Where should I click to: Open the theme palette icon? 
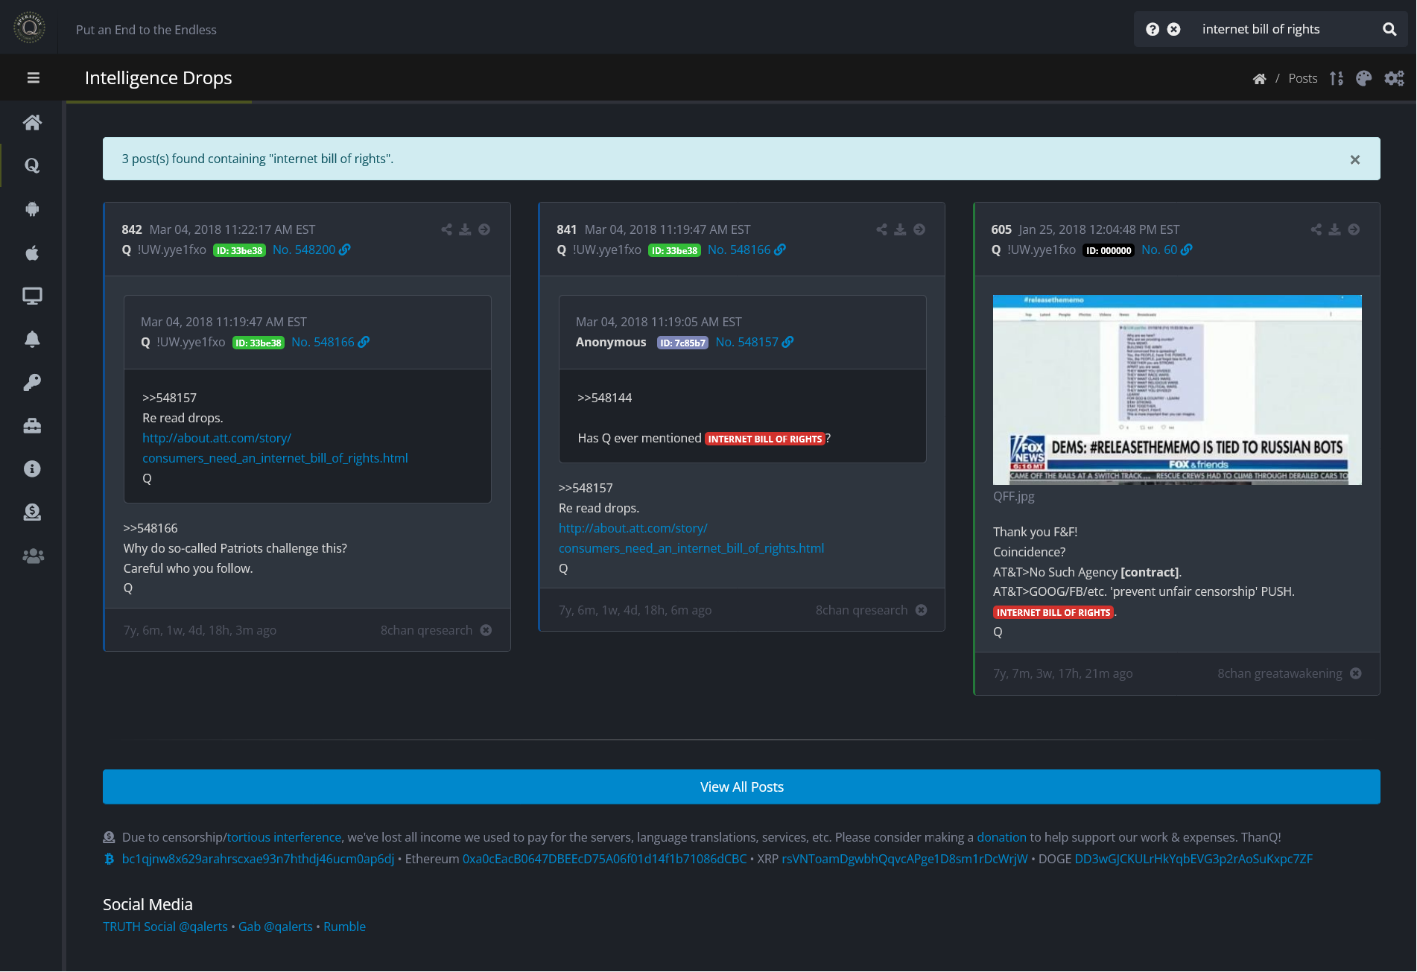tap(1364, 78)
